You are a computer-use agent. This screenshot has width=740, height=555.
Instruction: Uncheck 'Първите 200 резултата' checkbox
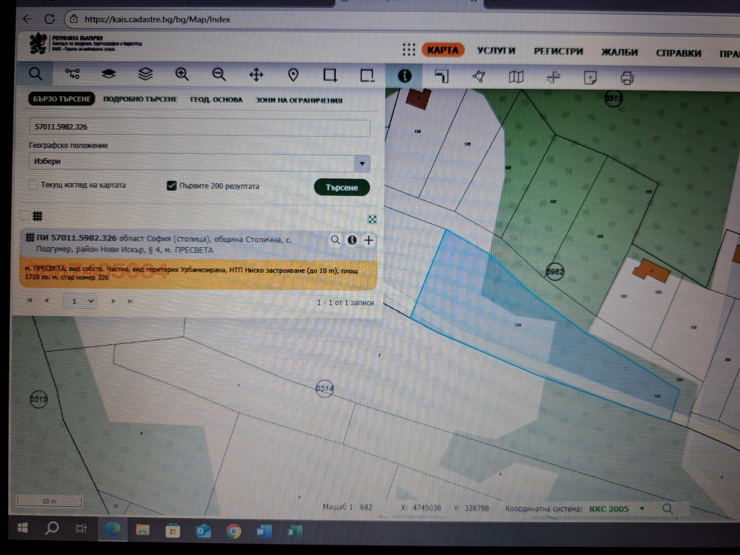tap(172, 186)
